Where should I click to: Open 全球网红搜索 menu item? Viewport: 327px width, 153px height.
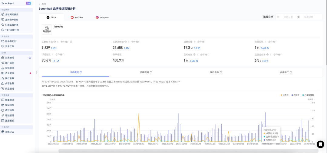(16, 14)
